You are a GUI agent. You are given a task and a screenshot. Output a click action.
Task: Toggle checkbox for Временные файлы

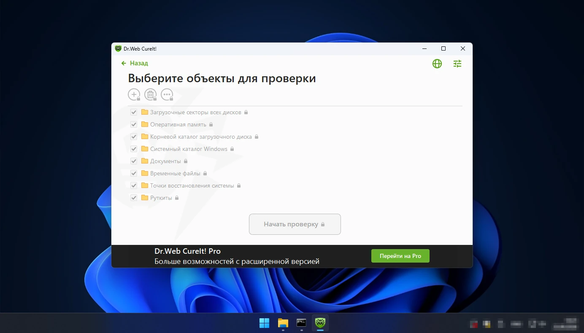click(134, 173)
